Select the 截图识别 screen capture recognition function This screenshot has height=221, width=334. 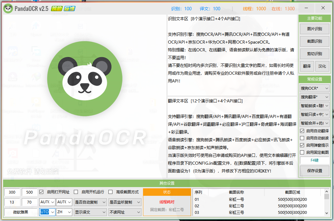[314, 41]
